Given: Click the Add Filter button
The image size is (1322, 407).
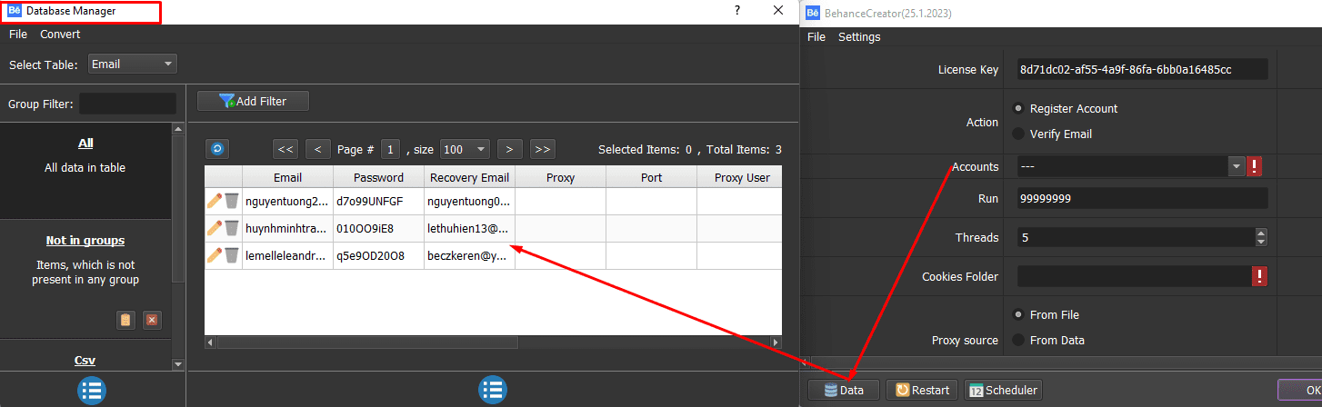Looking at the screenshot, I should pos(253,101).
